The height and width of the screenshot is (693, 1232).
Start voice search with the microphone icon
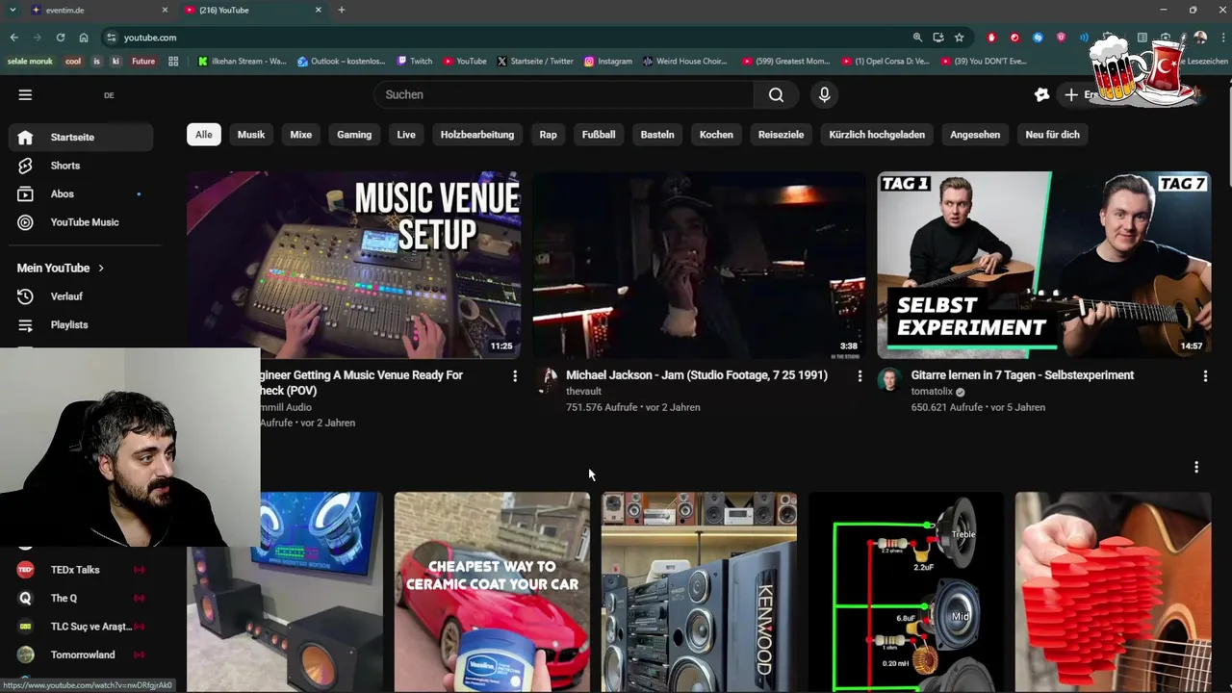point(824,94)
